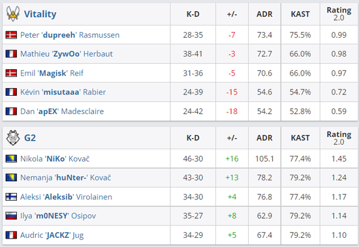
Task: Click the Danish flag beside Magisk
Action: point(11,73)
